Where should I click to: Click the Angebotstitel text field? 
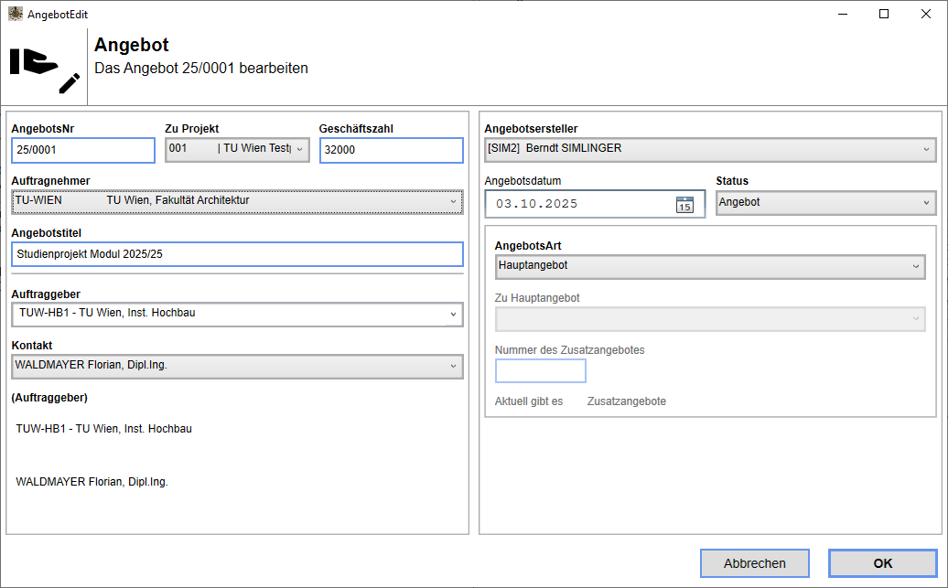pos(237,254)
